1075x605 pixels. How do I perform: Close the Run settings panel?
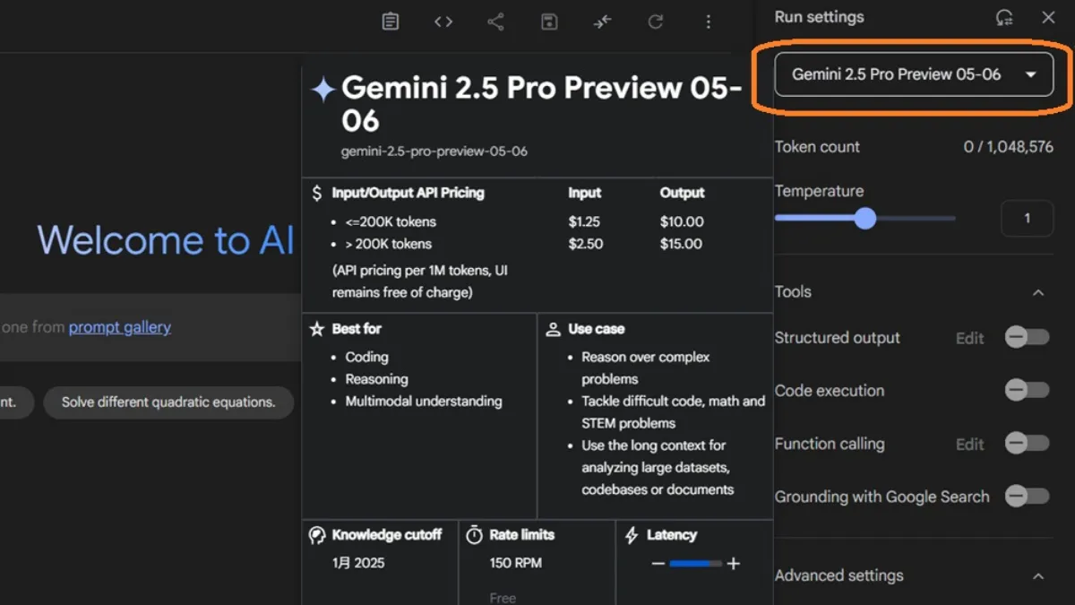(1048, 17)
